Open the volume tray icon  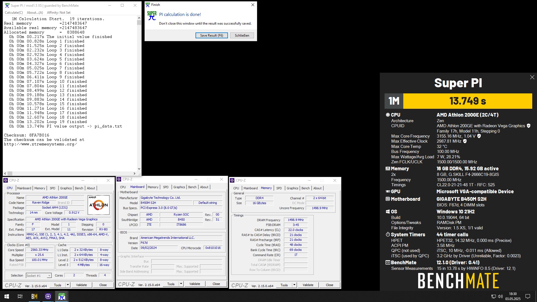500,296
